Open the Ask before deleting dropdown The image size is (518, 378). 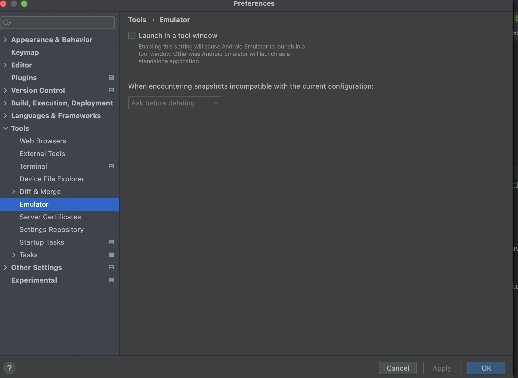175,103
